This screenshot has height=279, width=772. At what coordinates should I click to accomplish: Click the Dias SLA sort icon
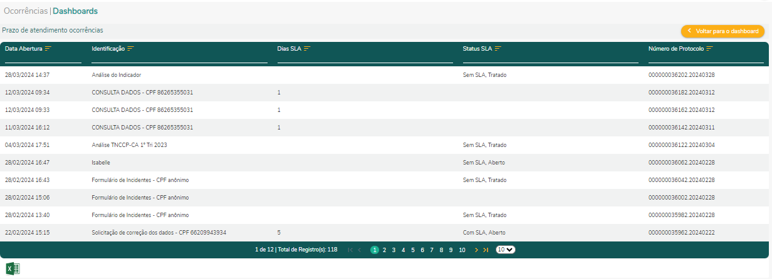pyautogui.click(x=307, y=49)
